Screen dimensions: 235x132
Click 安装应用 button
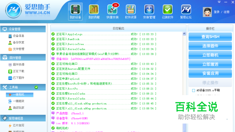pyautogui.click(x=210, y=73)
